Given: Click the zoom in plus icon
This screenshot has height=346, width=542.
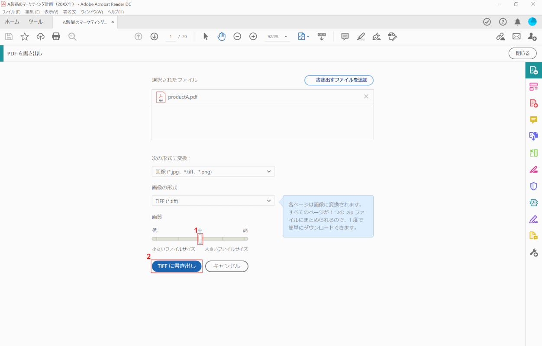Looking at the screenshot, I should (x=253, y=37).
